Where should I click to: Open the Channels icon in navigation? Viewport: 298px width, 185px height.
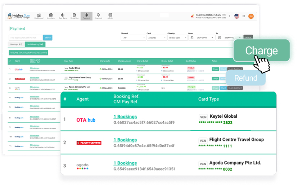(98, 16)
